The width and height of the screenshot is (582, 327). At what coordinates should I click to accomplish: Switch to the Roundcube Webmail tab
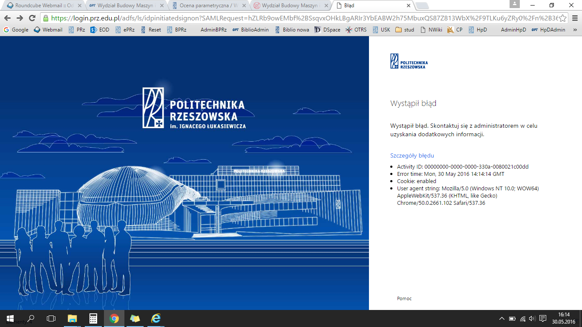(43, 6)
